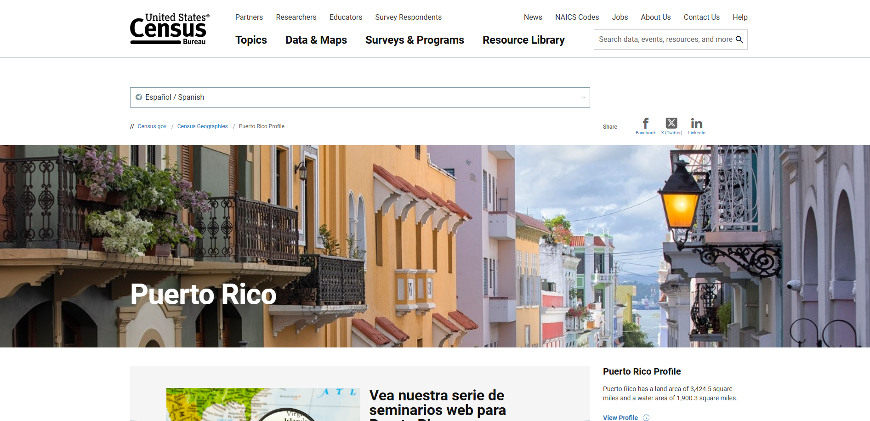Viewport: 870px width, 421px height.
Task: Go to Census.gov via the breadcrumb
Action: [152, 126]
